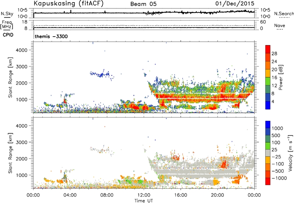294x203 pixels.
Task: Click the 'N.Search' legend label
Action: (x=284, y=14)
